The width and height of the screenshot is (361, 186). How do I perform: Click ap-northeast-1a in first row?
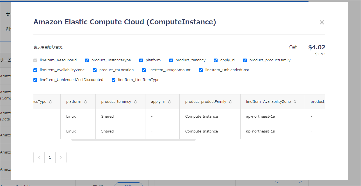(x=261, y=117)
